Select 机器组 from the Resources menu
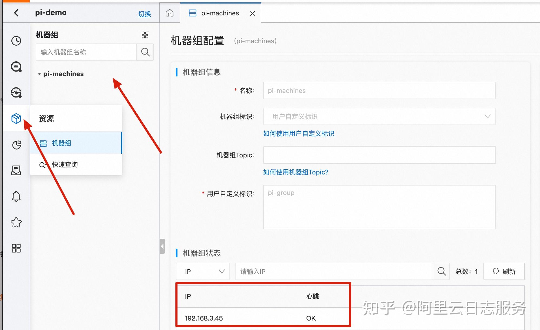The image size is (540, 330). [x=61, y=143]
